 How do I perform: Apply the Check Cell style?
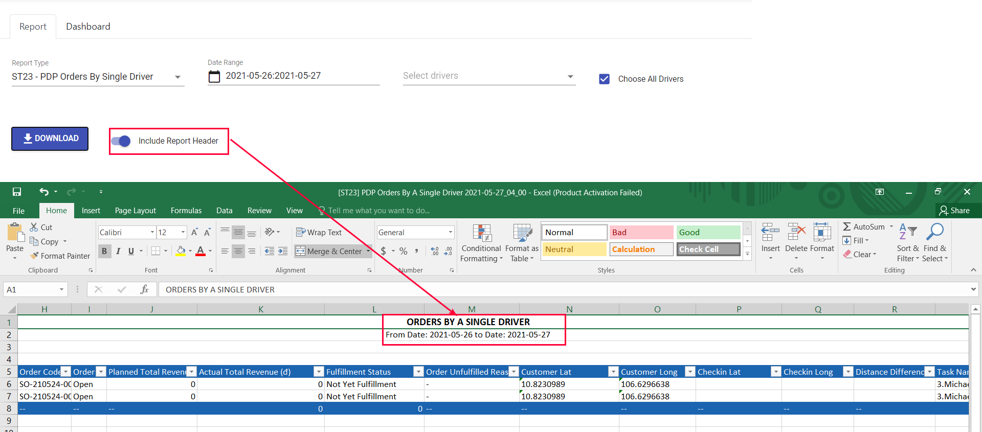[708, 249]
